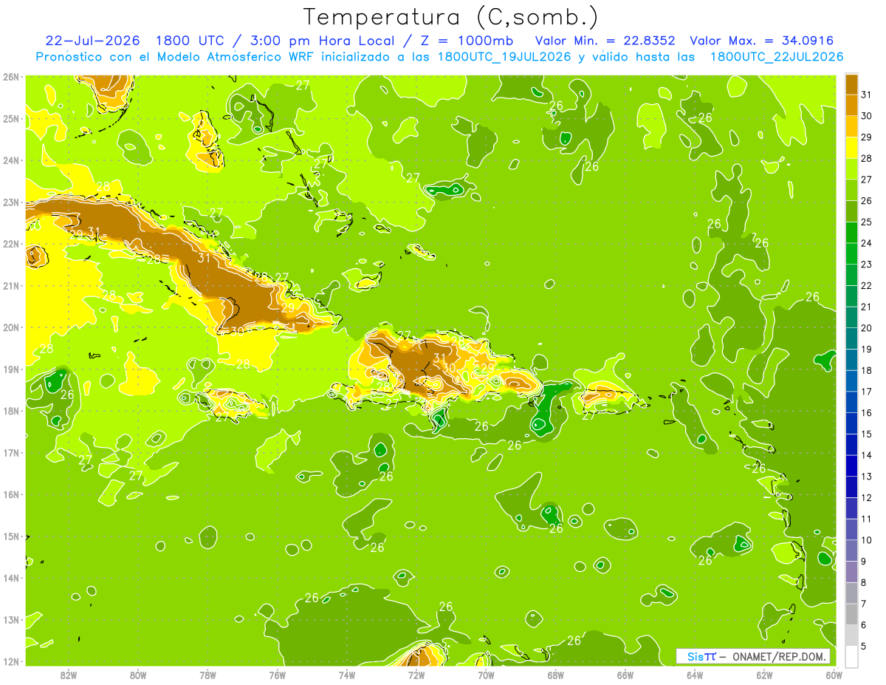Click the orange swatch between 30 and 31
886x685 pixels.
[x=851, y=106]
